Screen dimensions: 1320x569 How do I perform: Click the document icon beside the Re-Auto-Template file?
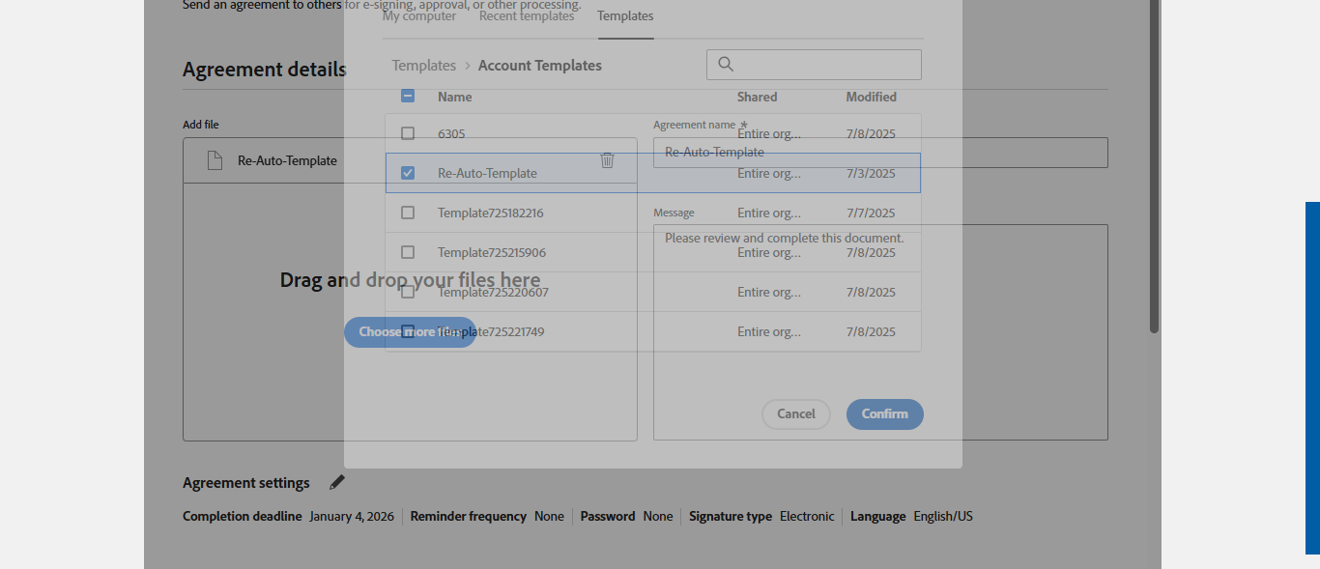pos(215,160)
